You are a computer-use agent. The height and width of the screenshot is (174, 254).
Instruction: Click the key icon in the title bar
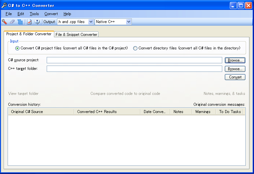(4, 5)
